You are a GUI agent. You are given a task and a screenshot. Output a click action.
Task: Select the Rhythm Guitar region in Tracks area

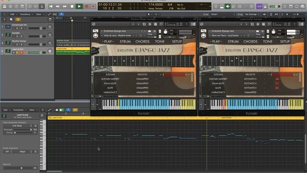point(73,43)
